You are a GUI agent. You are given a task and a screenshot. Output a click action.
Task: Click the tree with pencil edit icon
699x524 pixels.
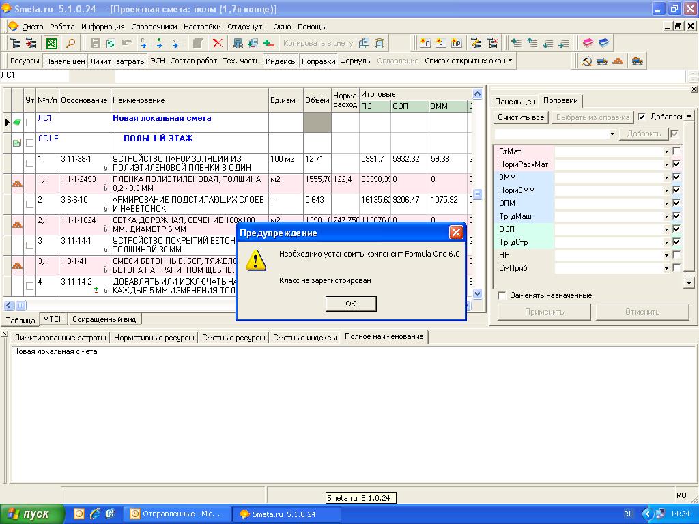tap(476, 43)
